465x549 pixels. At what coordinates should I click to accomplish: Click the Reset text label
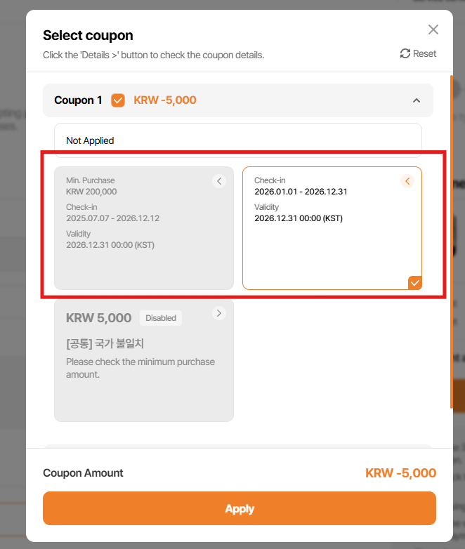pyautogui.click(x=424, y=54)
